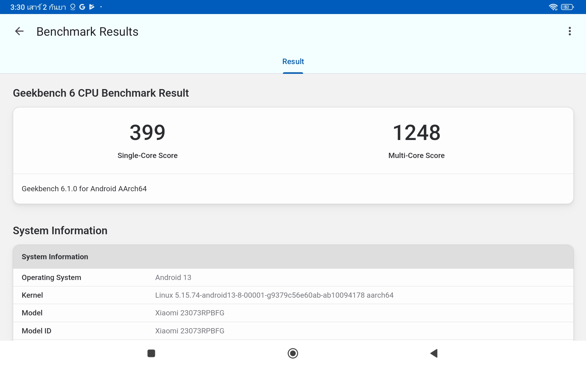The width and height of the screenshot is (586, 366).
Task: Tap the Android home circle button
Action: click(293, 353)
